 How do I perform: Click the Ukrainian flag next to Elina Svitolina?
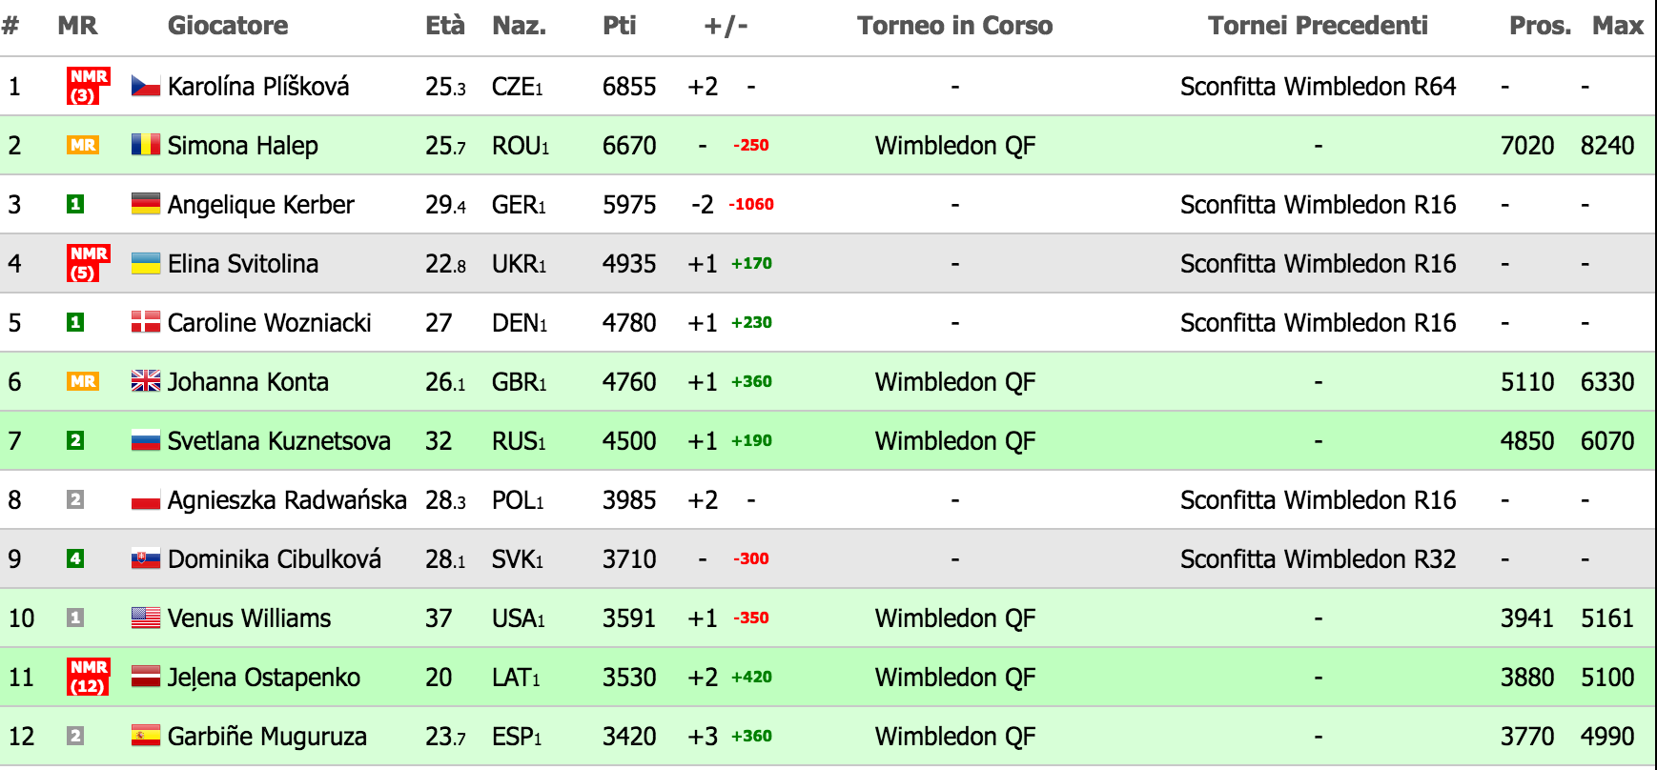click(145, 263)
